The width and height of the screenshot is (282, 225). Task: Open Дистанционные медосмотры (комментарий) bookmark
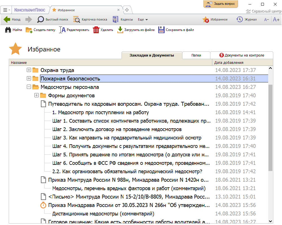click(x=103, y=214)
